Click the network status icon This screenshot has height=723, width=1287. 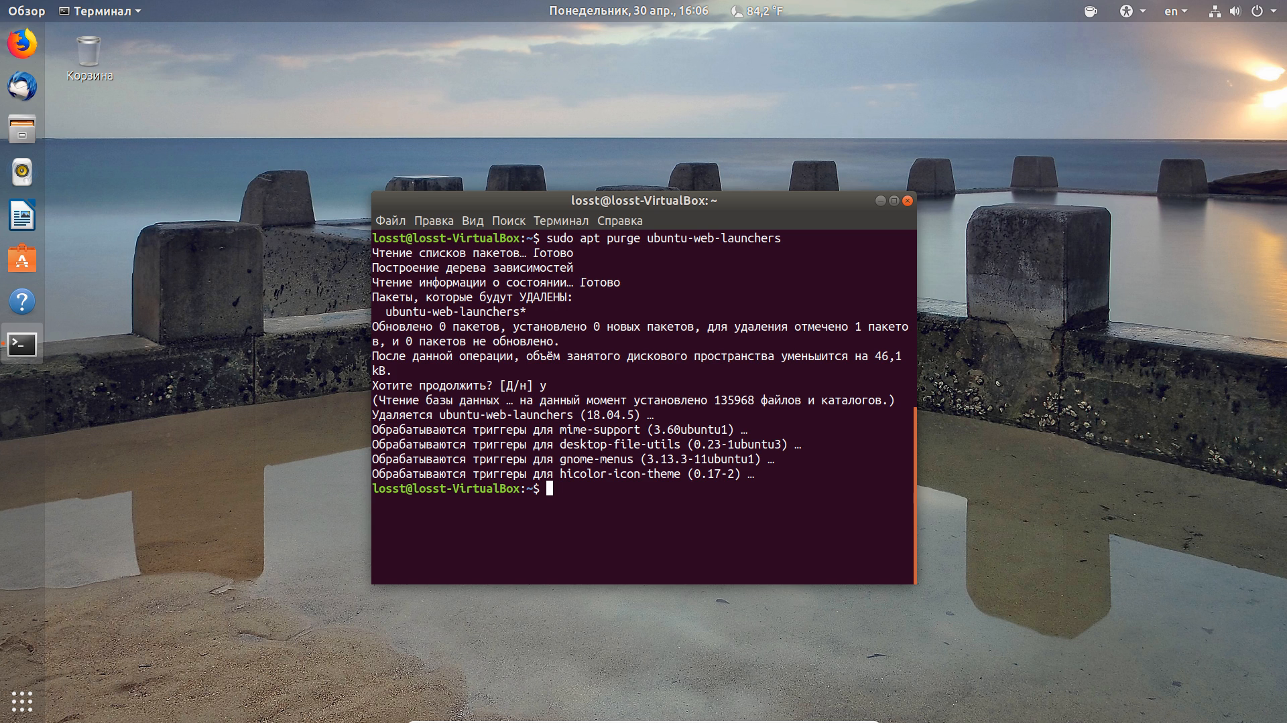point(1215,11)
